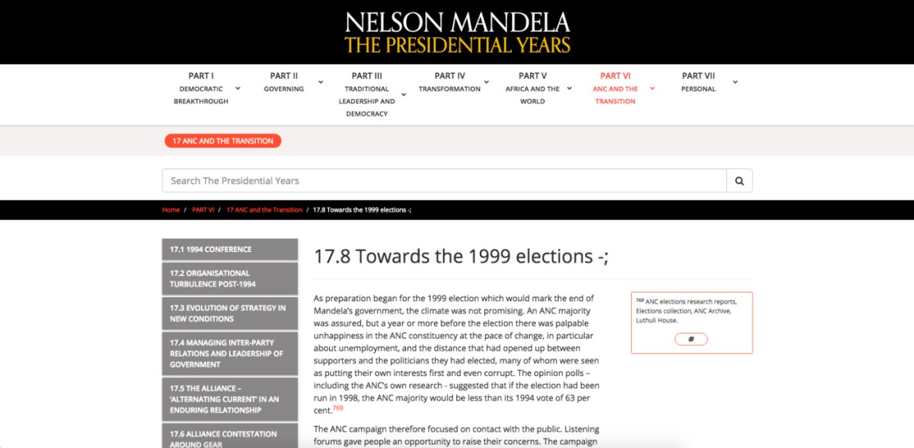Expand the PART II Governing chevron
This screenshot has width=914, height=448.
pos(321,82)
